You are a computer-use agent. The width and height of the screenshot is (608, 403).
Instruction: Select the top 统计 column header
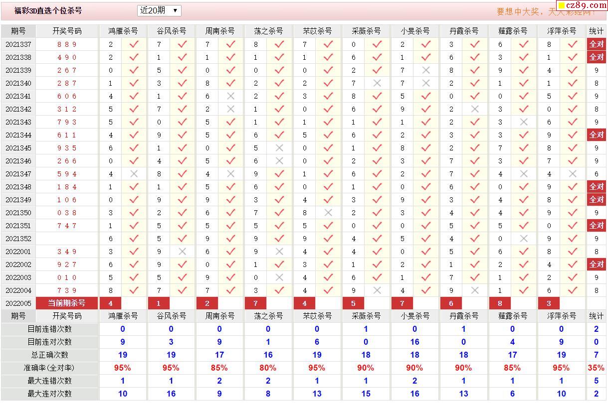pos(597,31)
